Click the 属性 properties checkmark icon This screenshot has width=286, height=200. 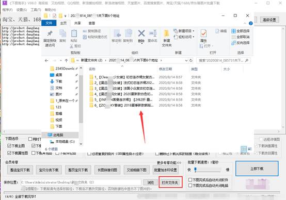tap(203, 34)
